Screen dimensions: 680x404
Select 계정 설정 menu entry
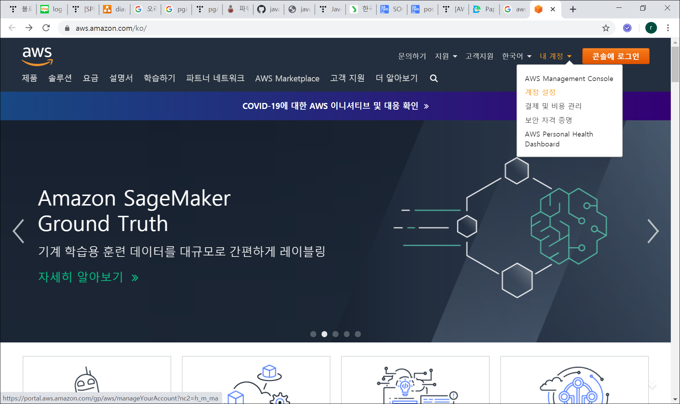[540, 92]
